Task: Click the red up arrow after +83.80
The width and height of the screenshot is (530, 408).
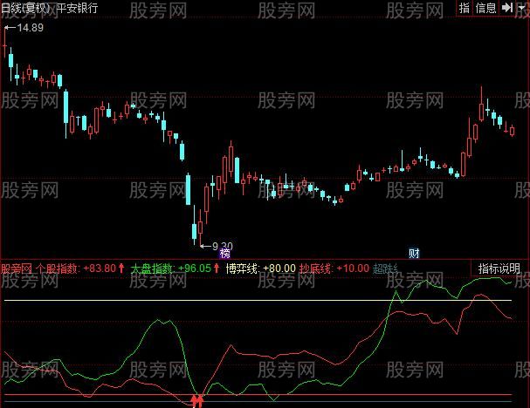Action: point(122,269)
